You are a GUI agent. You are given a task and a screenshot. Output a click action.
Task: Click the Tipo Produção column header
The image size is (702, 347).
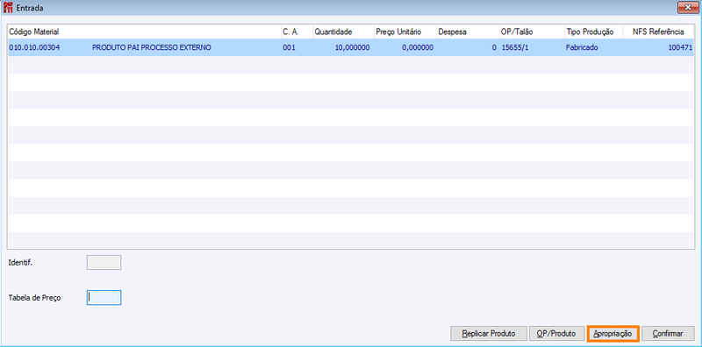tap(593, 32)
